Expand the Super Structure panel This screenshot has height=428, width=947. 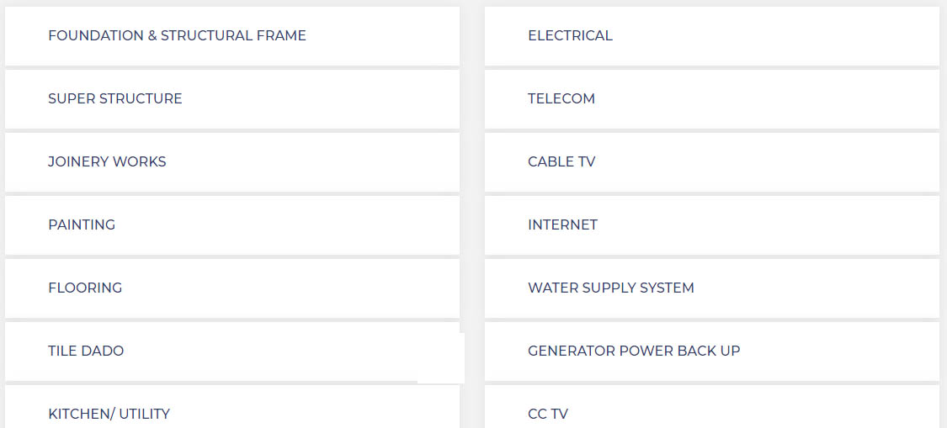(232, 99)
